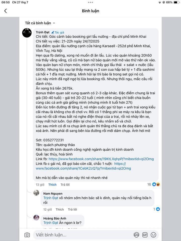Image resolution: width=181 pixels, height=241 pixels.
Task: Tap the like reaction on Nam Nguyen's reply
Action: click(157, 209)
